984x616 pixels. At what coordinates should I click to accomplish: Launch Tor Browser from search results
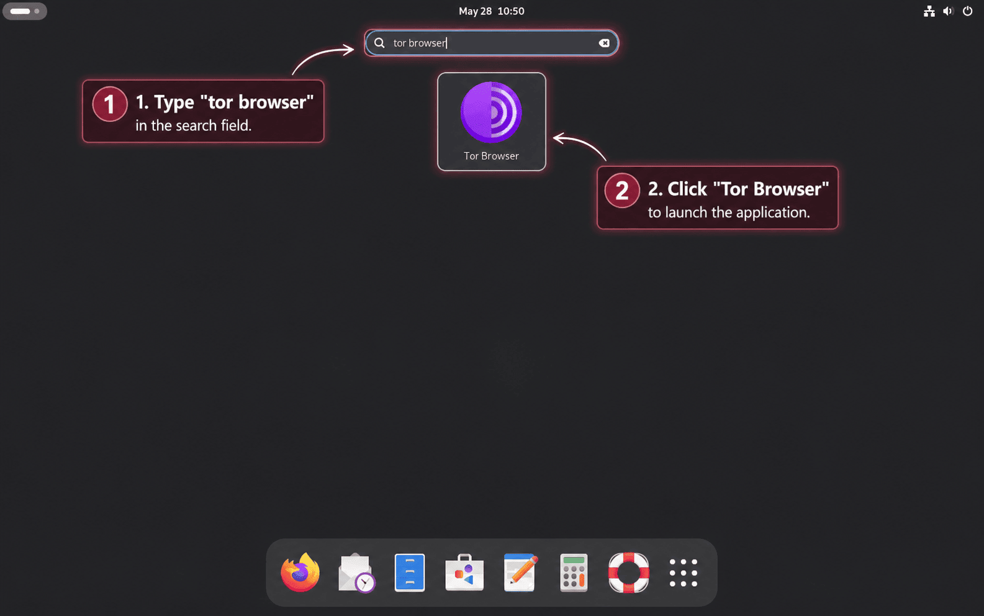[491, 122]
